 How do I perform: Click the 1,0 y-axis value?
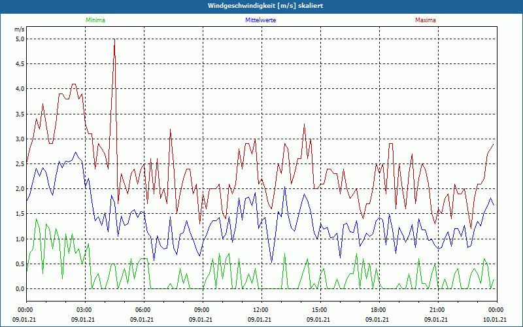click(x=20, y=239)
